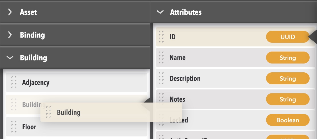
Task: Click the Boolean type badge for Locked
Action: [x=287, y=120]
